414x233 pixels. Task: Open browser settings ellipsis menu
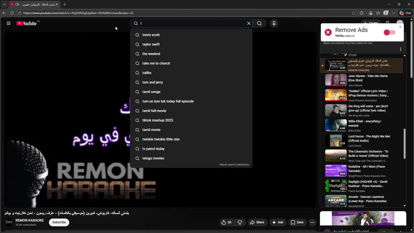pos(393,13)
